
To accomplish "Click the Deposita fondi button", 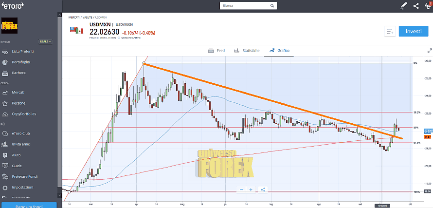I will (28, 204).
